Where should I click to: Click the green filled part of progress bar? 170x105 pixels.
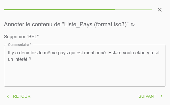tap(59, 10)
